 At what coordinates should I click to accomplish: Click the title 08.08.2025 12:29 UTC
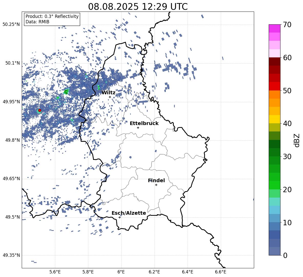138,7
